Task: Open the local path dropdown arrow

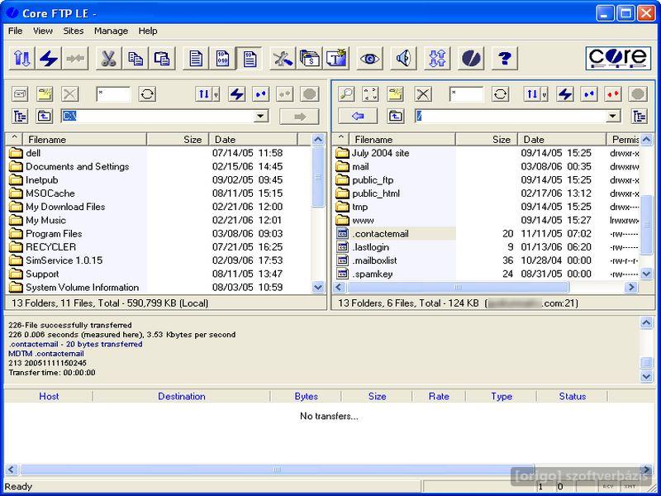Action: point(261,116)
